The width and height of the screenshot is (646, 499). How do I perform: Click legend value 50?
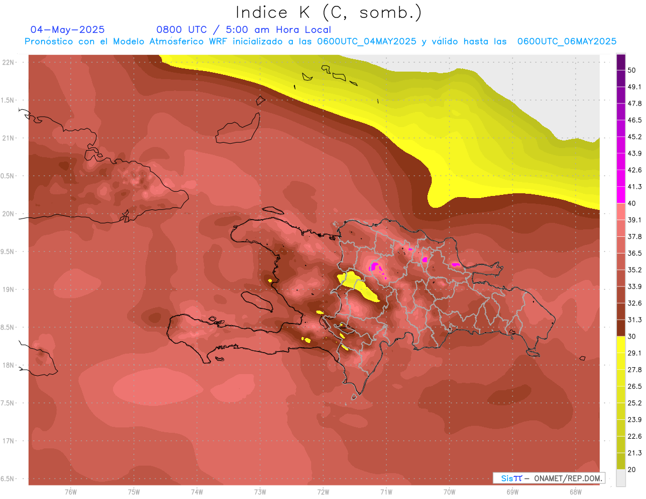click(x=633, y=71)
